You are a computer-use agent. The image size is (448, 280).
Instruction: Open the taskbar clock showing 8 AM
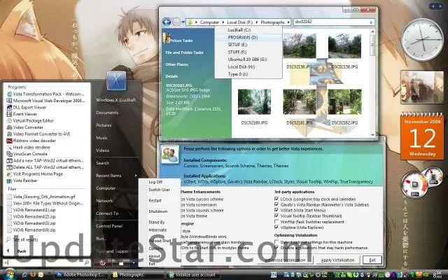coord(437,275)
